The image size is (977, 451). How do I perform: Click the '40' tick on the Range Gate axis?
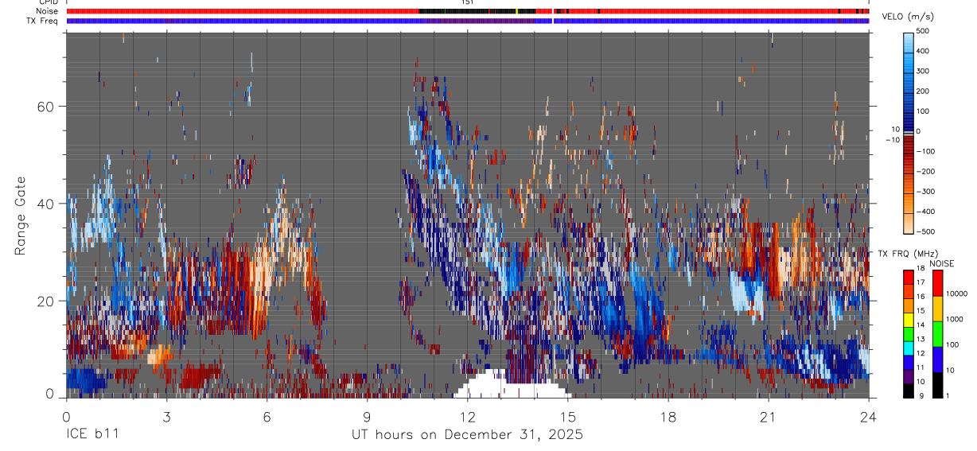tap(45, 204)
